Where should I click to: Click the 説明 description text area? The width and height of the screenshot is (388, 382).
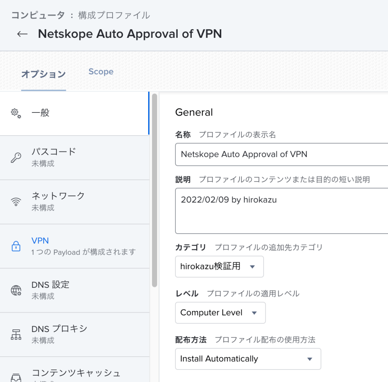point(282,210)
